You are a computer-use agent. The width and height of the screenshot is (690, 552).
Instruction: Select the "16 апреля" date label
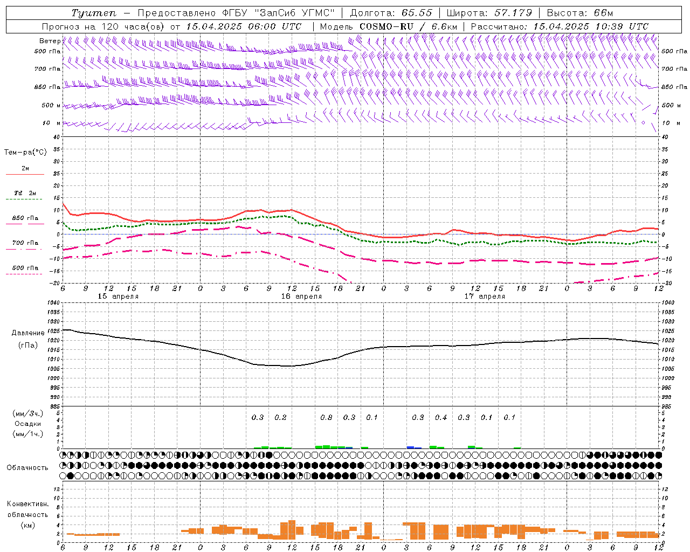pos(301,296)
